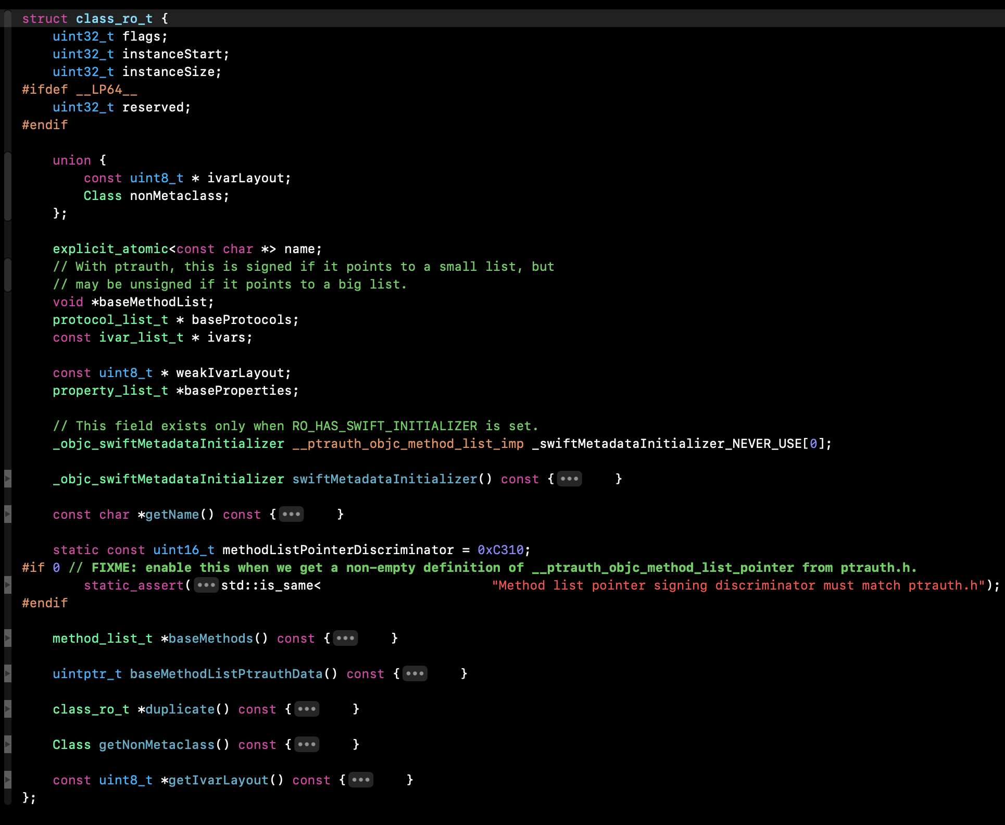The image size is (1005, 825).
Task: Click the methodListPointerDiscriminator identifier
Action: pos(338,550)
